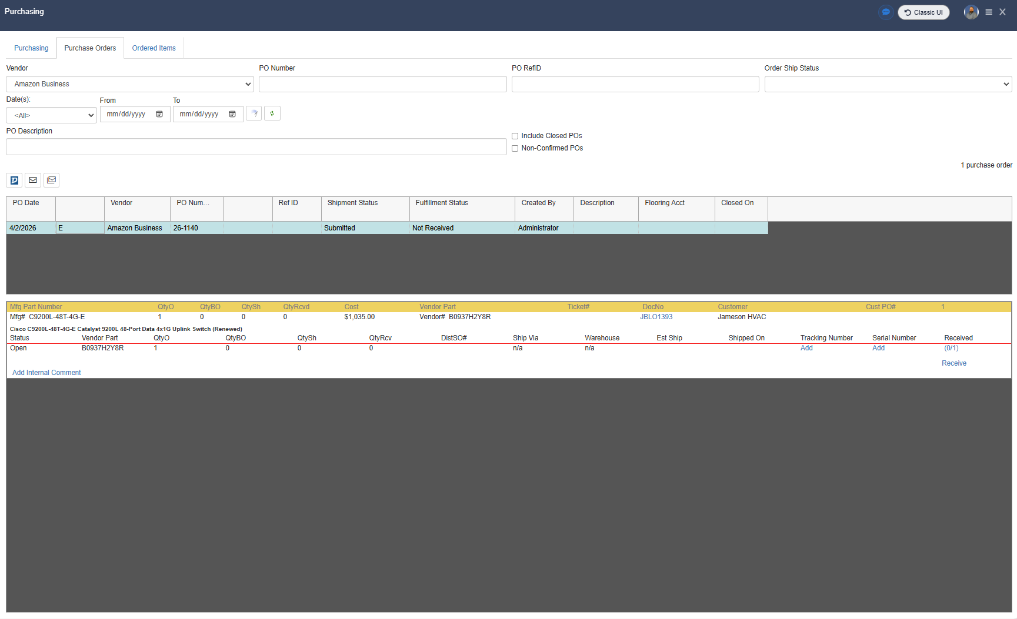This screenshot has height=619, width=1017.
Task: Click the user profile avatar
Action: click(971, 12)
